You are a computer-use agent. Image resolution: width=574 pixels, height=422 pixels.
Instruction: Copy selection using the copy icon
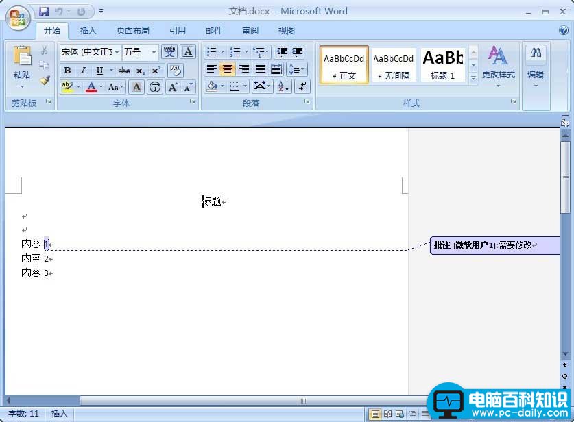point(45,65)
